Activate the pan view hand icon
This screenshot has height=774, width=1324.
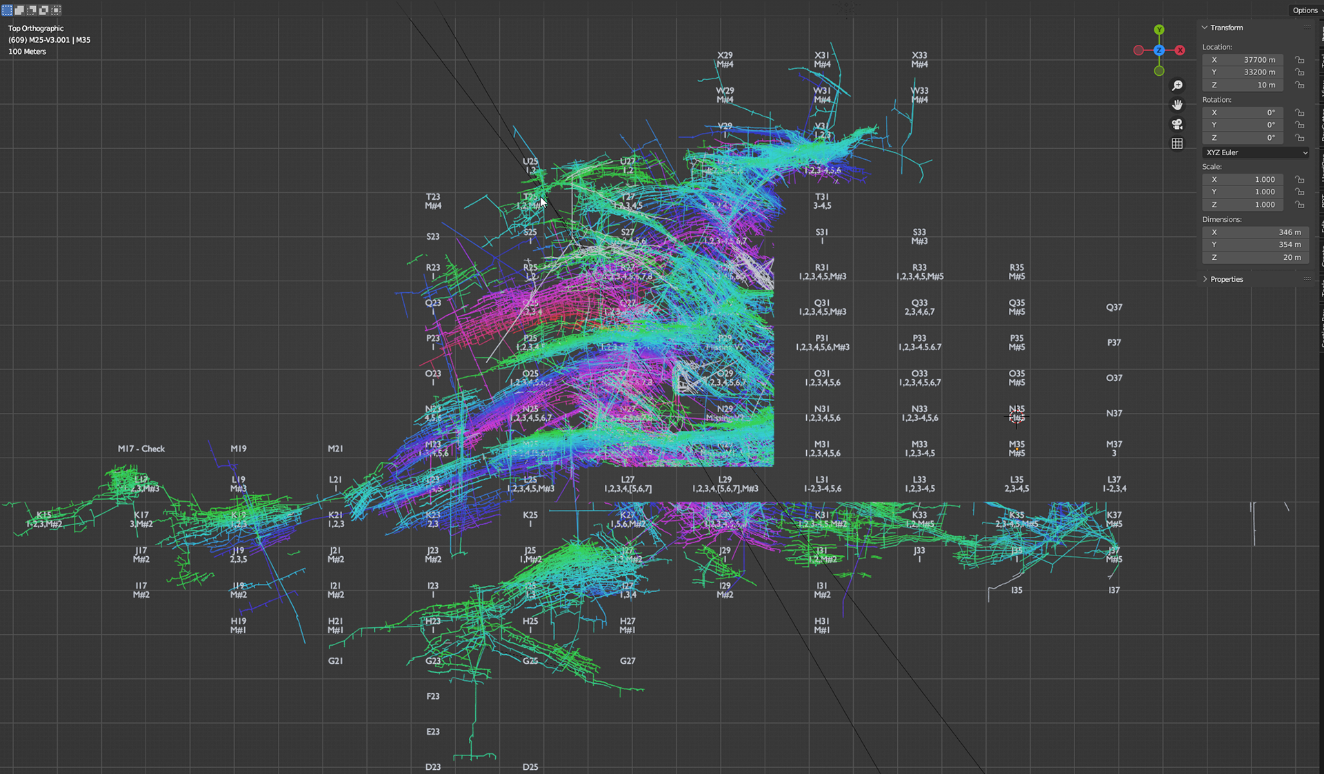click(x=1177, y=105)
